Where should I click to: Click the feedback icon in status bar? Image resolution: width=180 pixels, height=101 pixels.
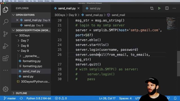(x=168, y=98)
